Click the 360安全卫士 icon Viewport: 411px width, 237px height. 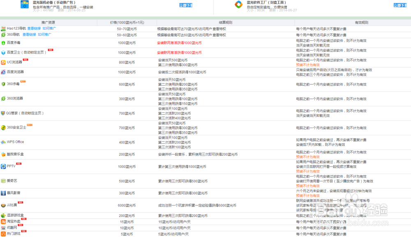coord(3,128)
